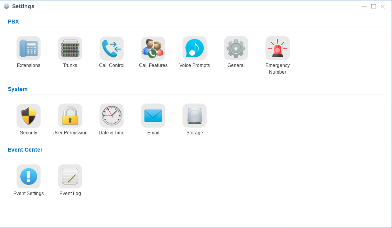Open the Security shield icon
The width and height of the screenshot is (392, 228).
(29, 116)
